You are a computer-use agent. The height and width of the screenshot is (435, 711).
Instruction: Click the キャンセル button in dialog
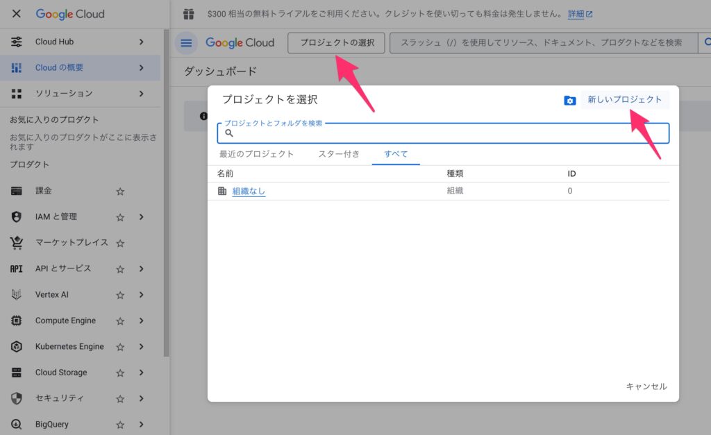tap(646, 386)
